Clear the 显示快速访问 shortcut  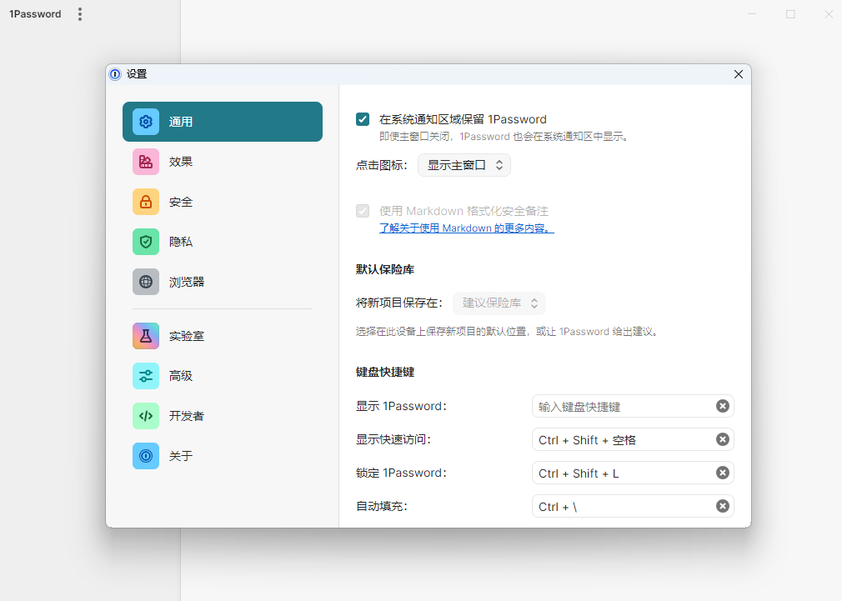point(722,439)
